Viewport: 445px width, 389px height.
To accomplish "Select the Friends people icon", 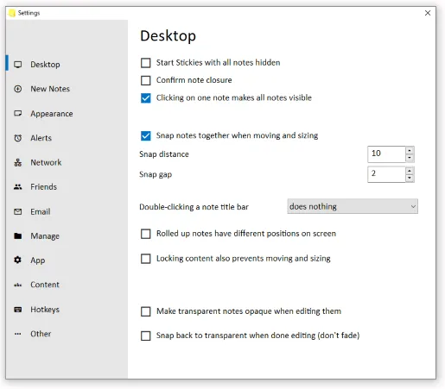I will 18,187.
